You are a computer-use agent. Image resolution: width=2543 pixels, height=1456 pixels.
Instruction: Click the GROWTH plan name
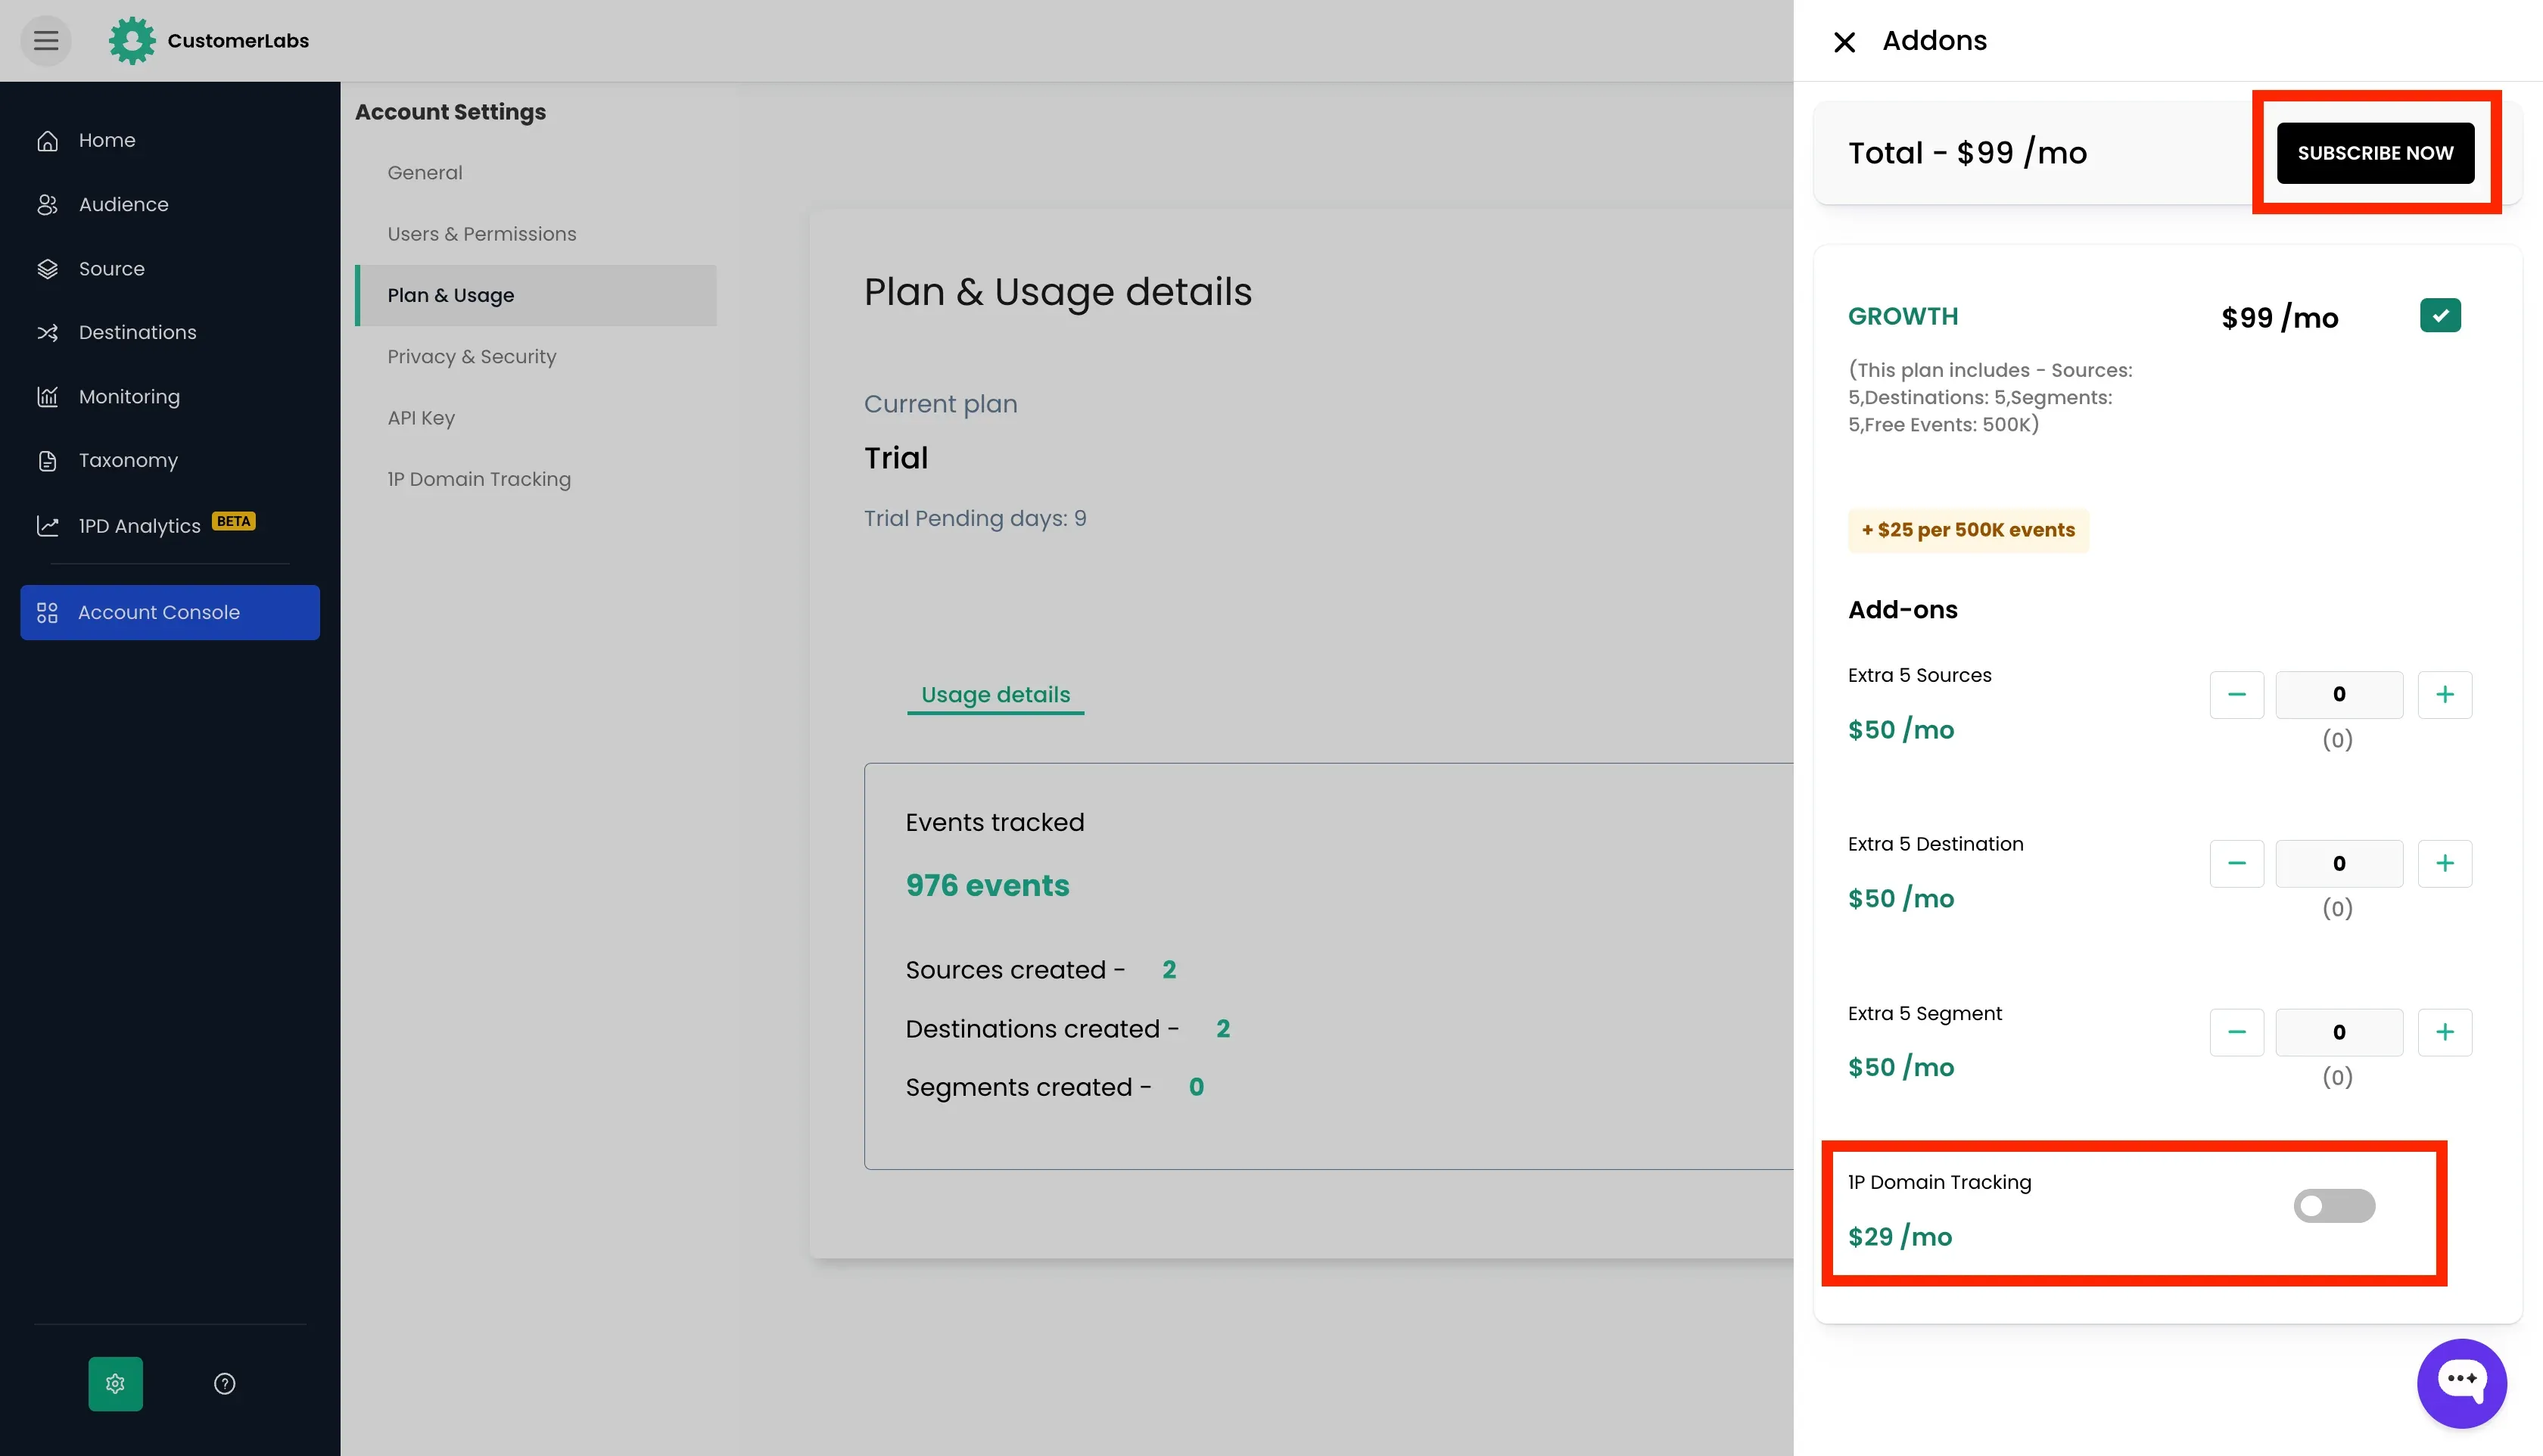coord(1903,317)
